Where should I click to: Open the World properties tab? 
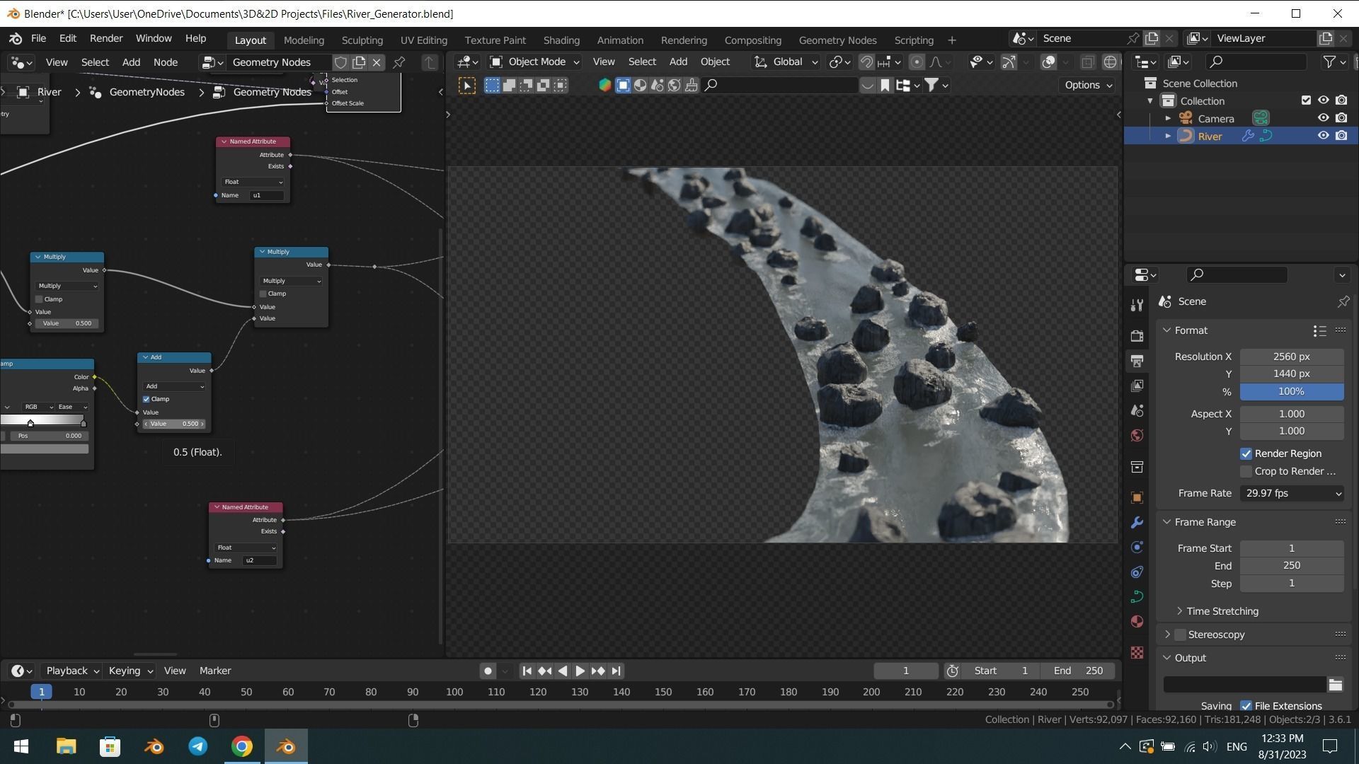[x=1137, y=435]
